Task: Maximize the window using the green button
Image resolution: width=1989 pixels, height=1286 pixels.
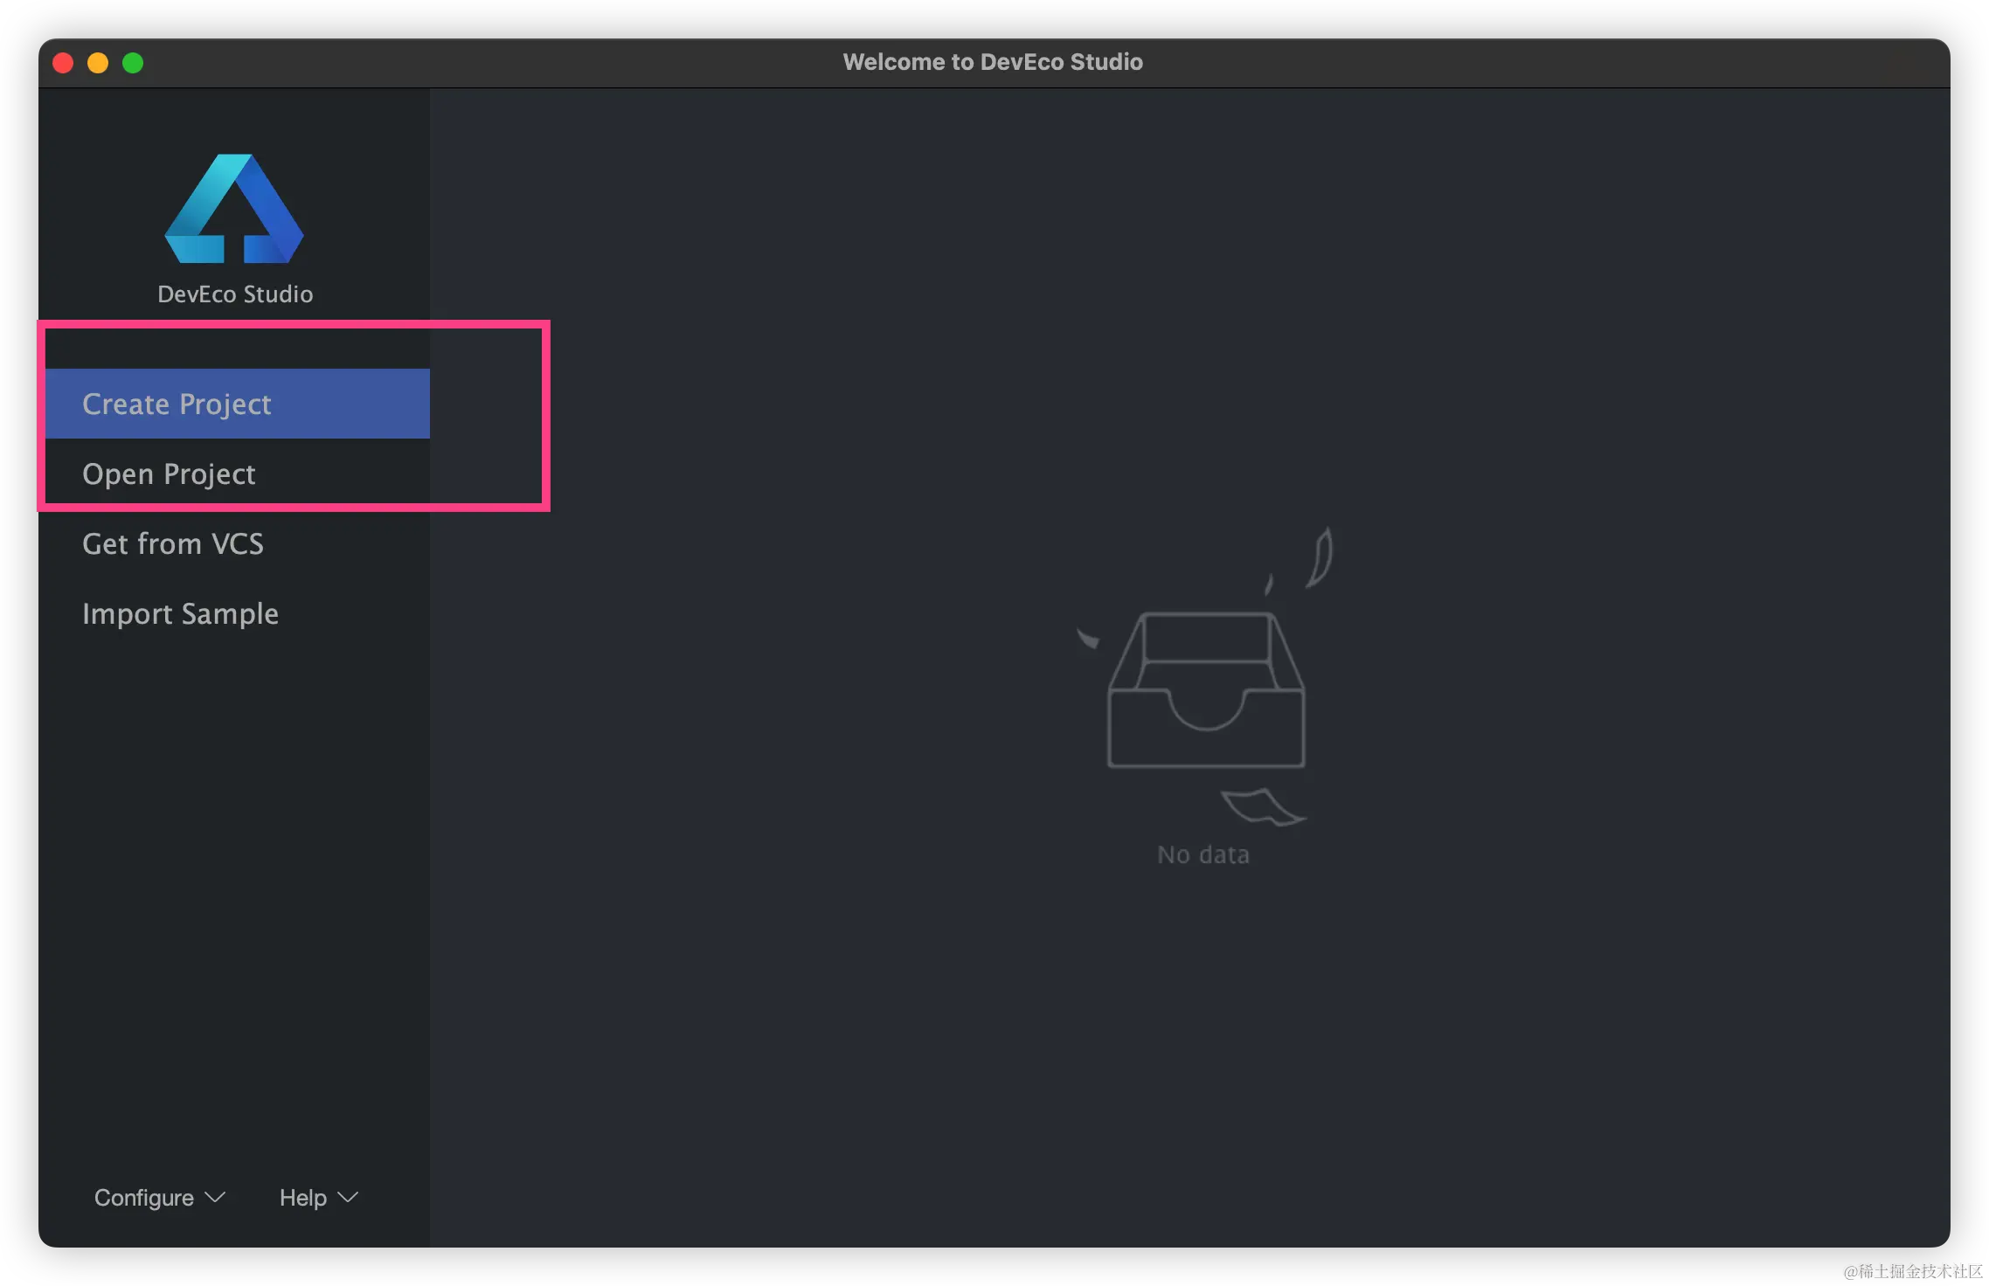Action: (133, 63)
